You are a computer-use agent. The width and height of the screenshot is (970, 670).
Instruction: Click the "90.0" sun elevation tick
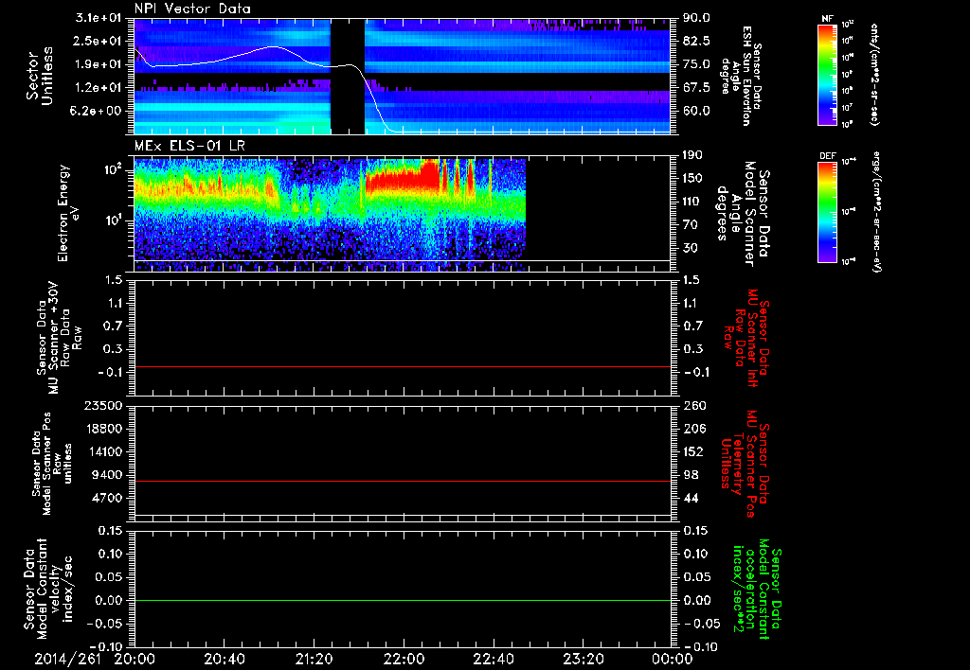(696, 18)
